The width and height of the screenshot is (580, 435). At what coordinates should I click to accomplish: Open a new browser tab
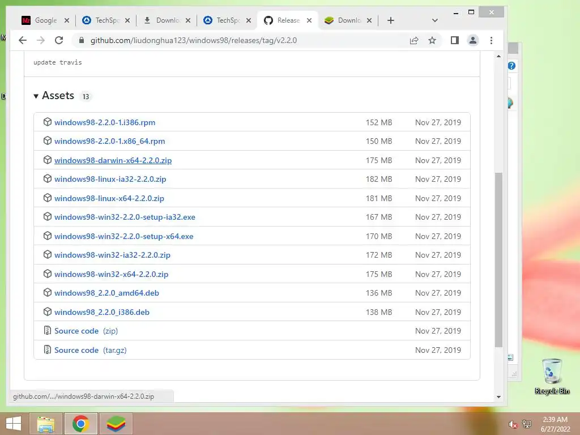point(391,20)
